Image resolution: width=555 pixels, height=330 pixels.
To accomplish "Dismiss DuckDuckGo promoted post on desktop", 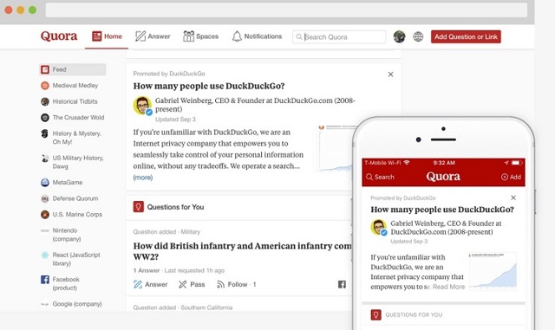I will click(x=390, y=74).
